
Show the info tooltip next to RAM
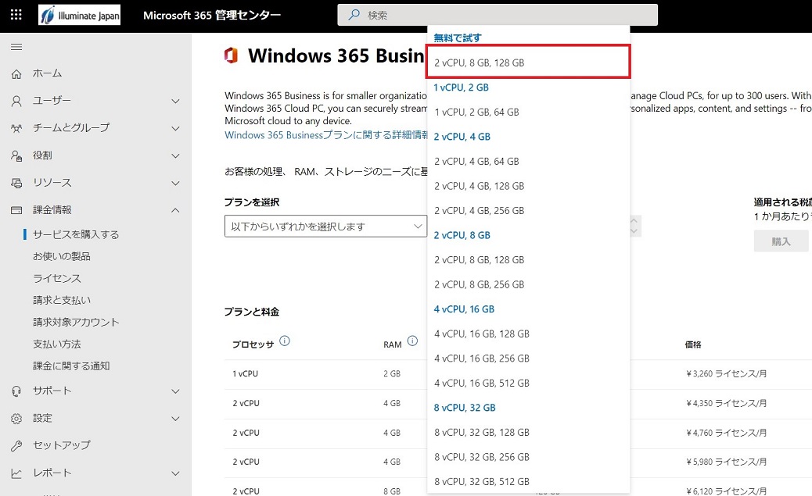click(x=412, y=341)
